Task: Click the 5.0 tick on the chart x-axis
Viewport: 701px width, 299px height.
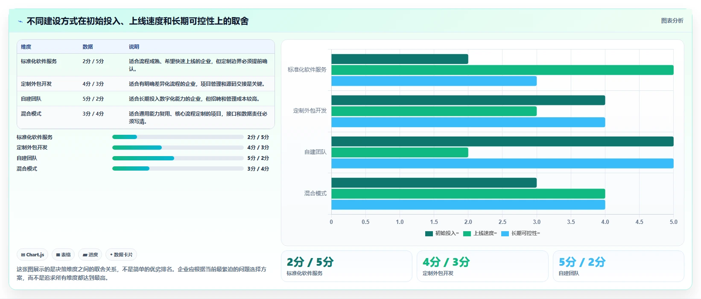Action: click(674, 222)
